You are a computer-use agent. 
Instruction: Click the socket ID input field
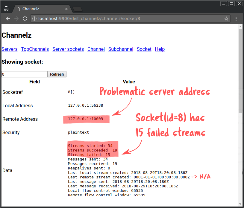click(25, 74)
